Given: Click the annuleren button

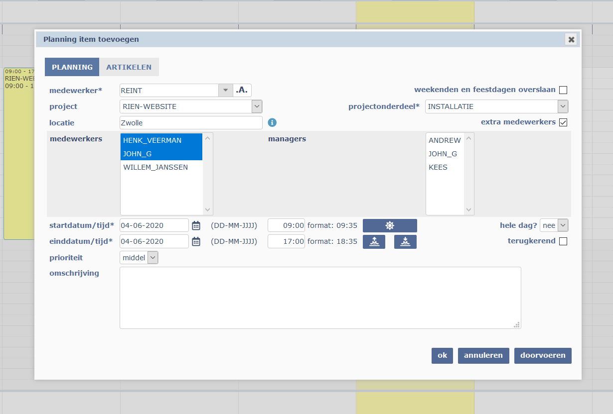Looking at the screenshot, I should [x=483, y=355].
